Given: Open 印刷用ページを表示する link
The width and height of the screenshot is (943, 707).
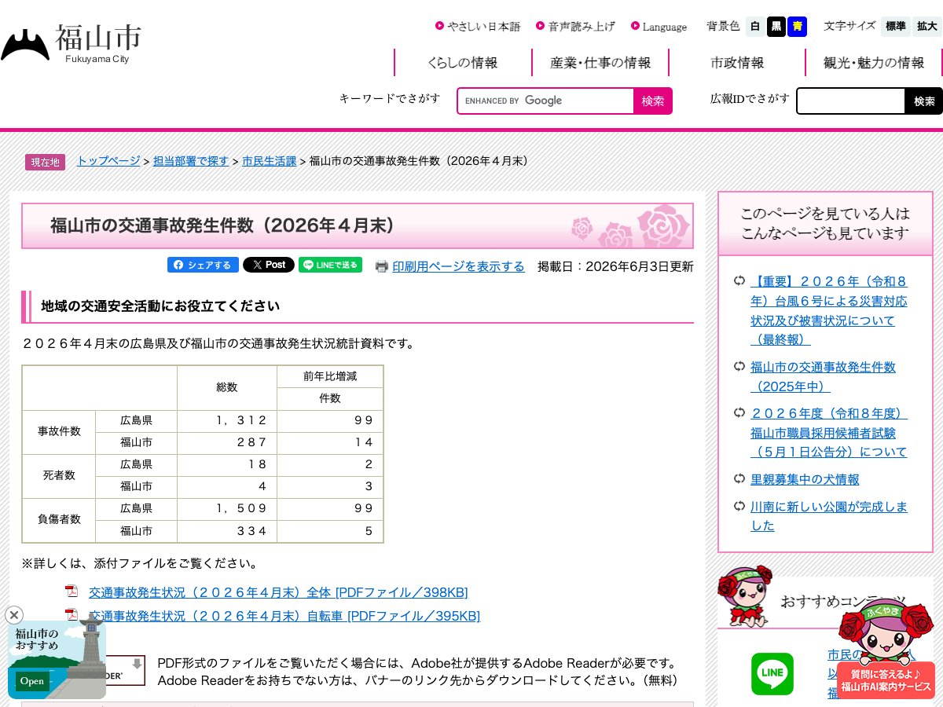Looking at the screenshot, I should [x=458, y=266].
